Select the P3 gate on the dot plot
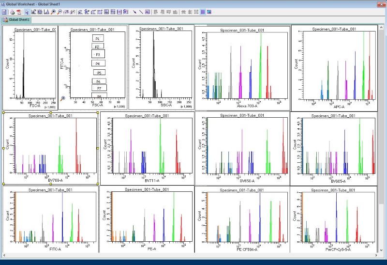387x265 pixels. tap(98, 55)
